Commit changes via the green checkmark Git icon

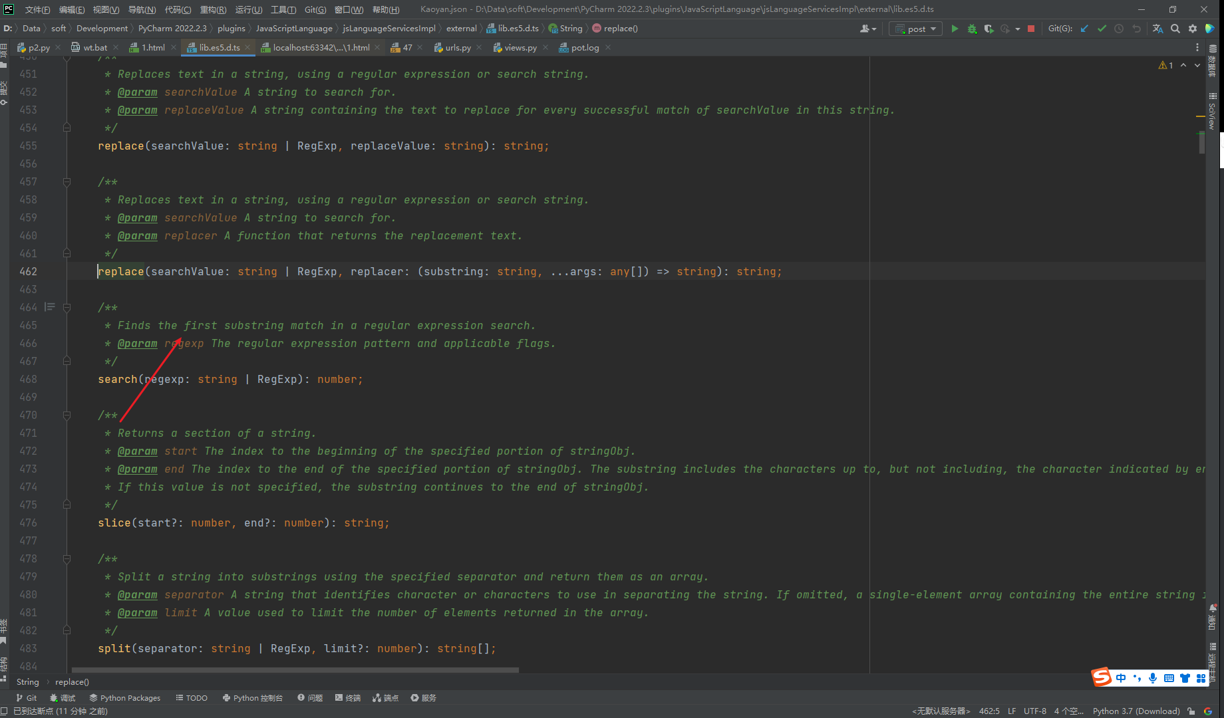coord(1102,29)
